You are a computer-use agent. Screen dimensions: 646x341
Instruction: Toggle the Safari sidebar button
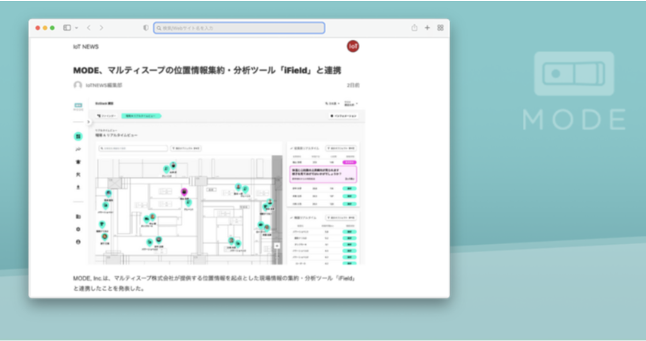point(67,28)
